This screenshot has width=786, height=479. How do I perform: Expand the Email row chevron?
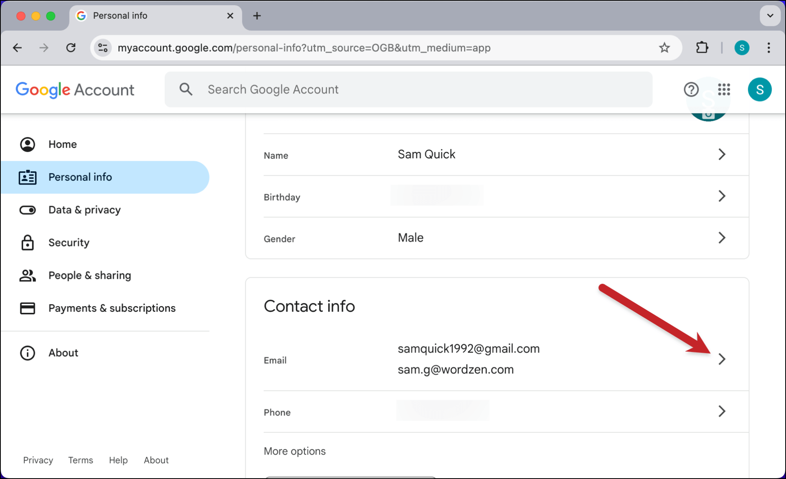(x=722, y=359)
